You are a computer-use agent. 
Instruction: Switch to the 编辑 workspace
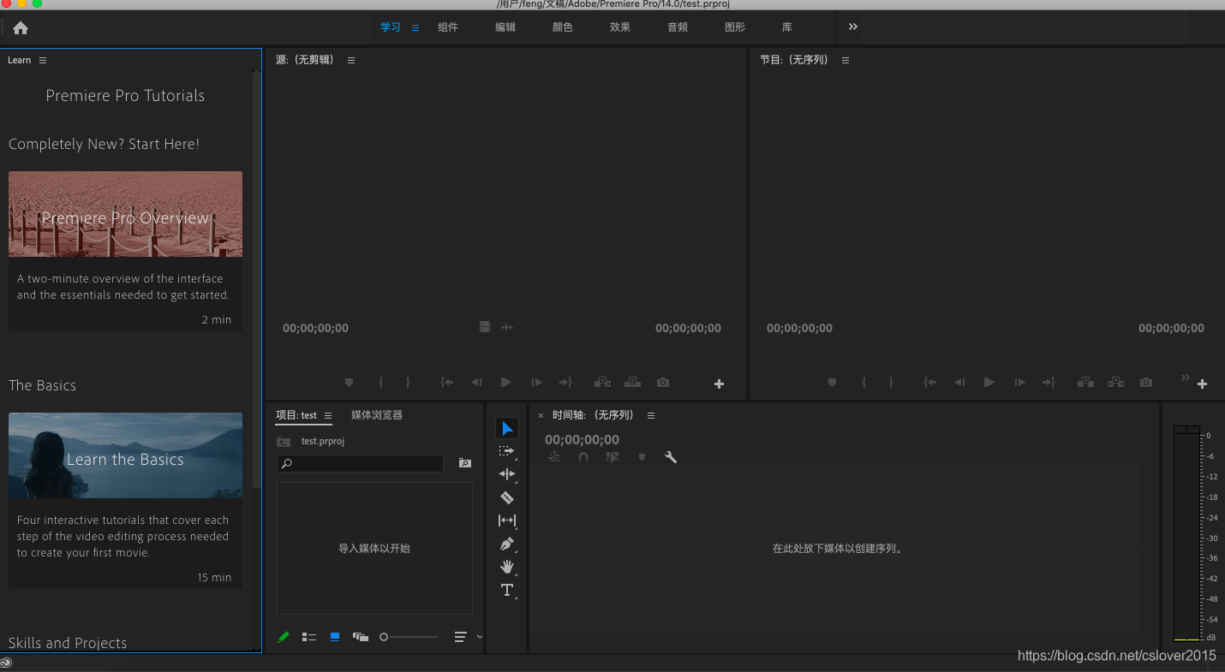505,27
